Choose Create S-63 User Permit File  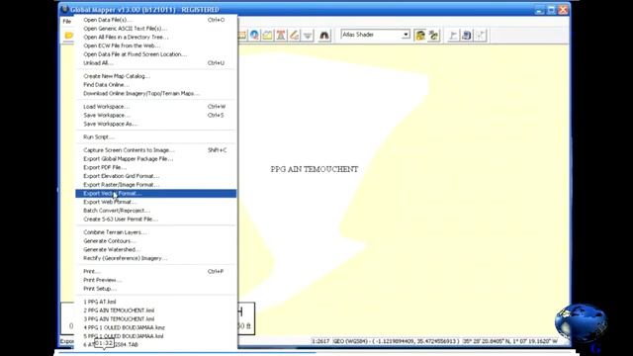tap(156, 220)
